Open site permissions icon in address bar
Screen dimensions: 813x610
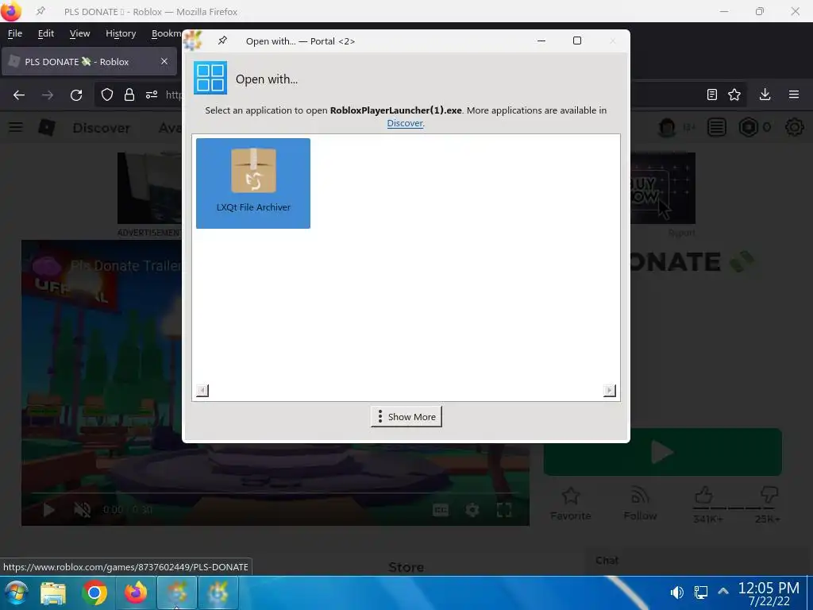click(x=152, y=95)
